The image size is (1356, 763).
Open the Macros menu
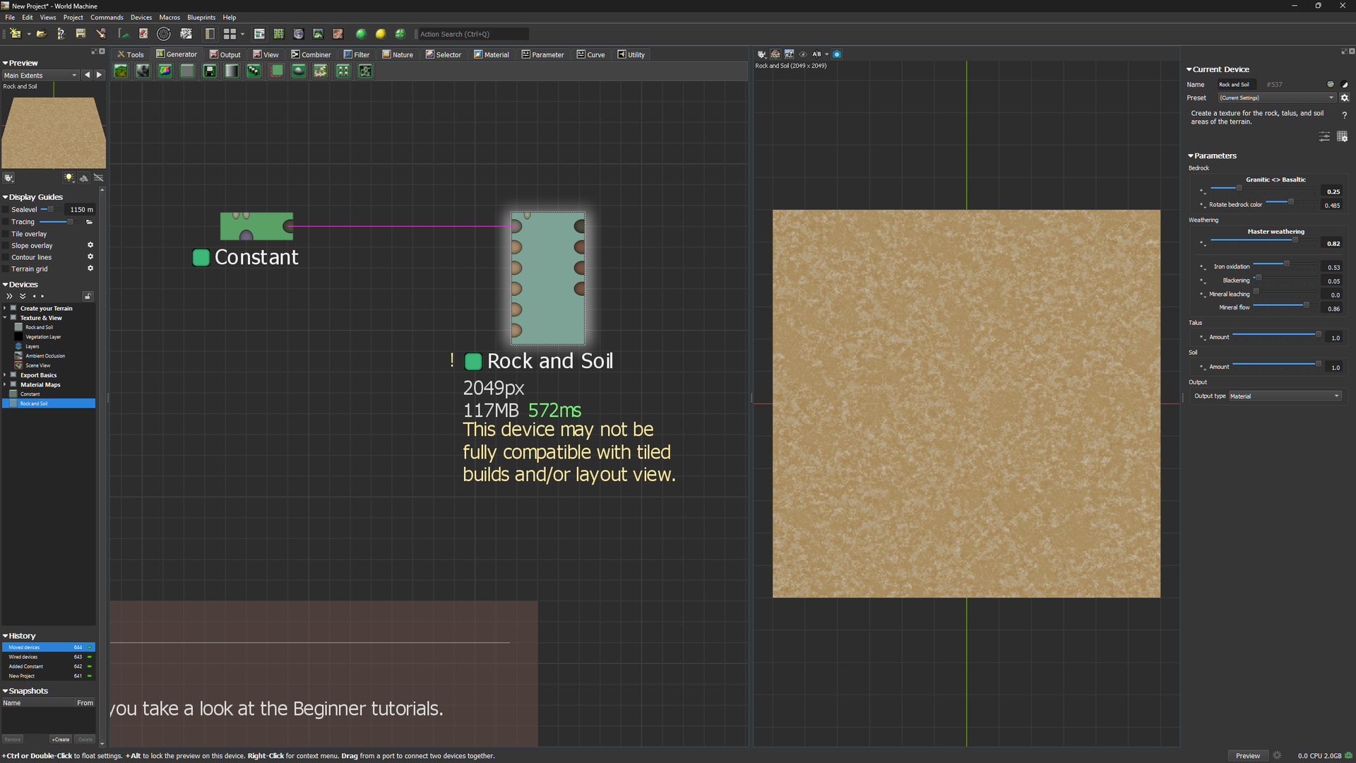pyautogui.click(x=169, y=18)
